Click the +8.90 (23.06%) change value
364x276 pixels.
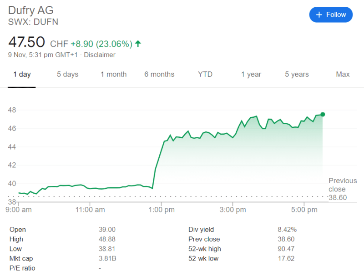pos(101,44)
